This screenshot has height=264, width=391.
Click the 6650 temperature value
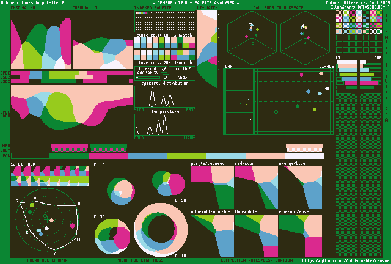tap(191, 110)
